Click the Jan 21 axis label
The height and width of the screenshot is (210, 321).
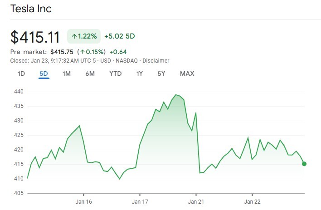(x=196, y=201)
